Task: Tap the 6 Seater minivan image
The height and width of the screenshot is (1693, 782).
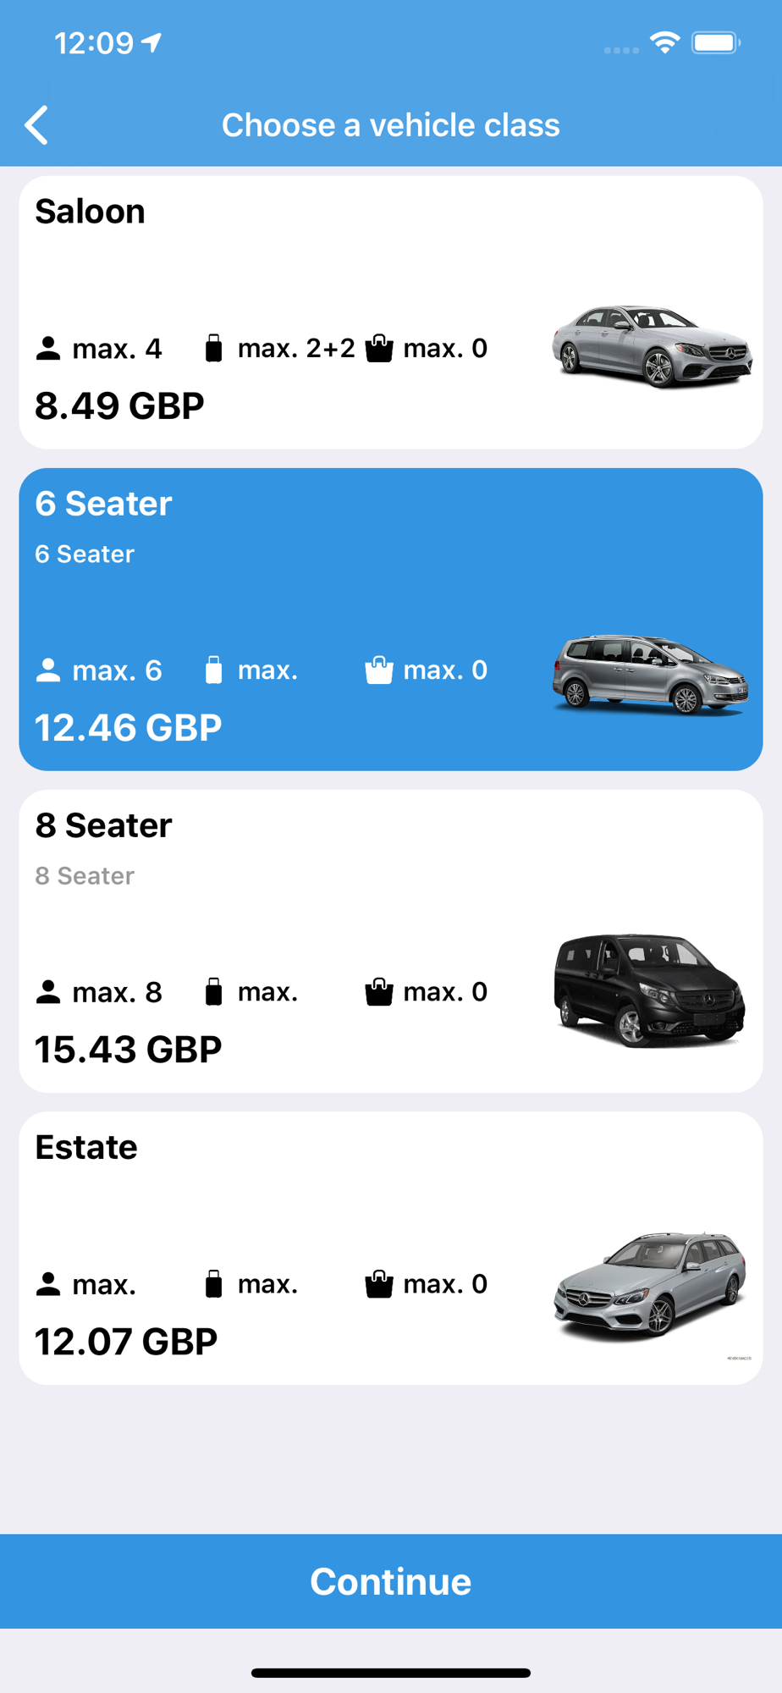Action: pyautogui.click(x=650, y=674)
